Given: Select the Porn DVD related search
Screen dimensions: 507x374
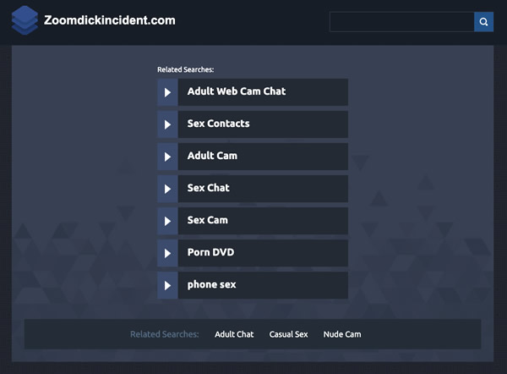Looking at the screenshot, I should (x=263, y=253).
